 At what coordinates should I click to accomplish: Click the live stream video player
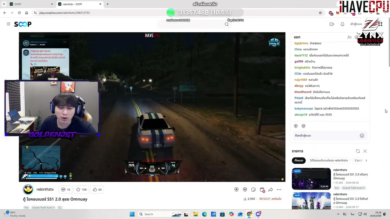[x=152, y=107]
